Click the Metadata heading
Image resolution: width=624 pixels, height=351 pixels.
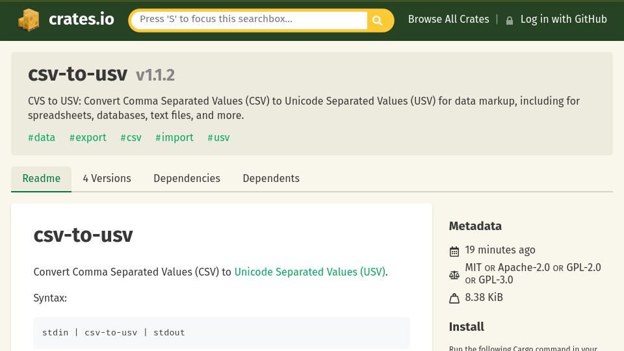click(475, 226)
